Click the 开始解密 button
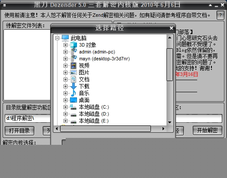This screenshot has height=178, width=227. [x=207, y=130]
